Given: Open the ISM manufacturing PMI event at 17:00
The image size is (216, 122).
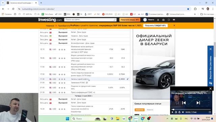Looking at the screenshot, I should [x=83, y=67].
